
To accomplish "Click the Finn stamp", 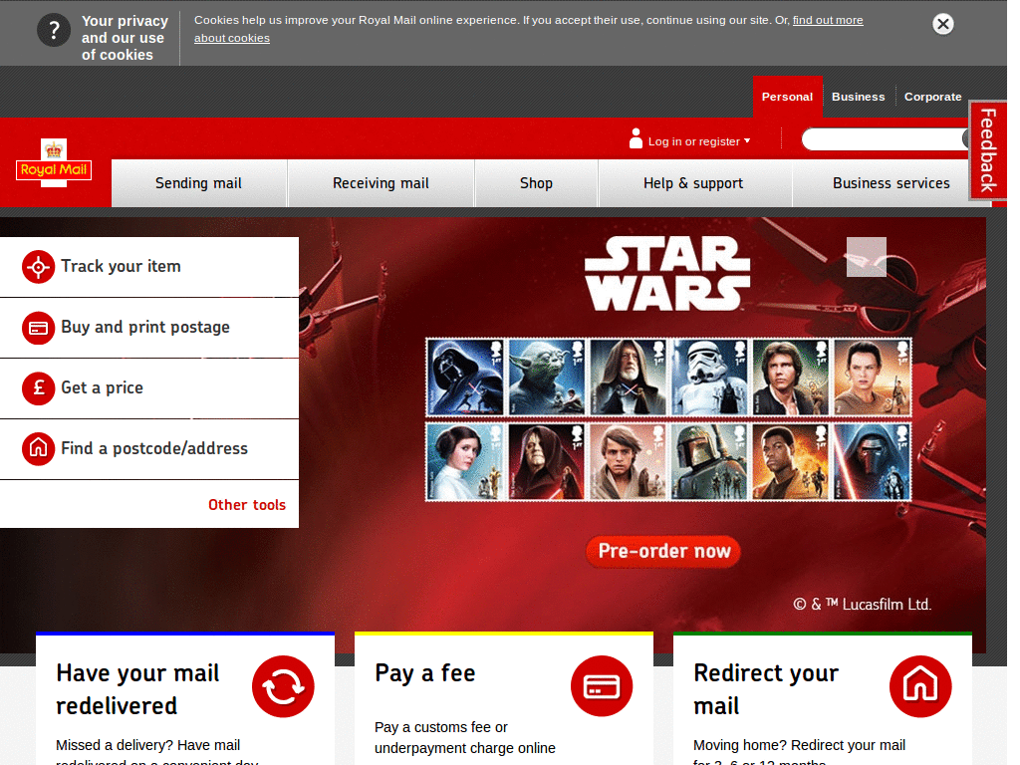I will coord(790,462).
